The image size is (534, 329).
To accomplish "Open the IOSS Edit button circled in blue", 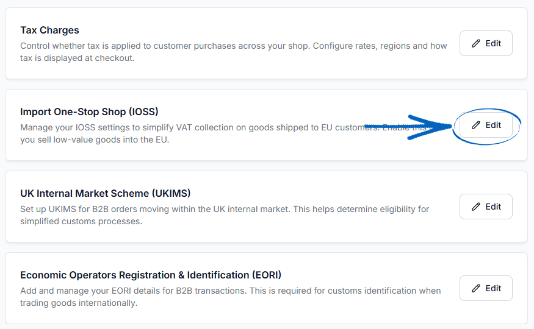I will (x=486, y=125).
